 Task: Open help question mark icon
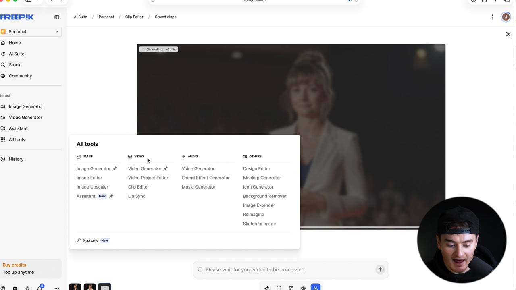click(2, 288)
